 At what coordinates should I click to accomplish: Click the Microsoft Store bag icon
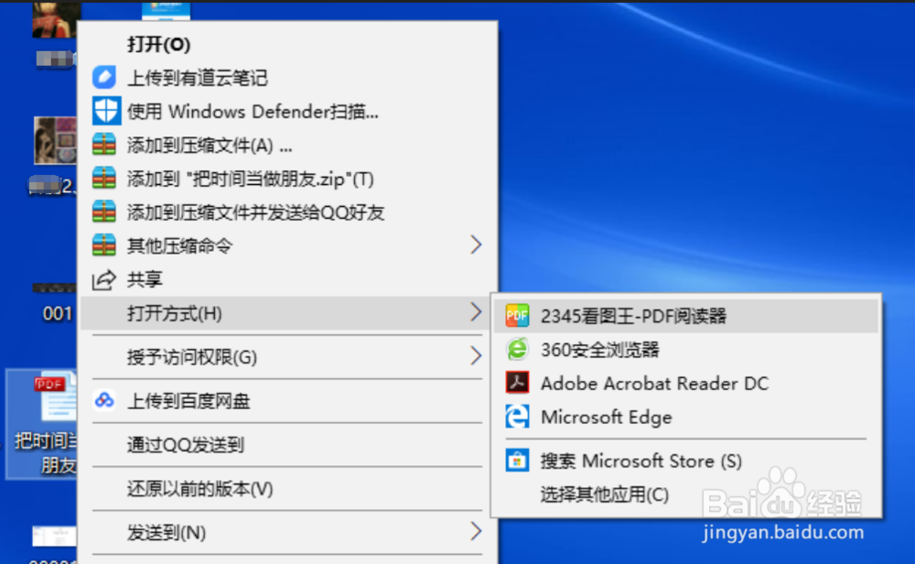pos(517,460)
